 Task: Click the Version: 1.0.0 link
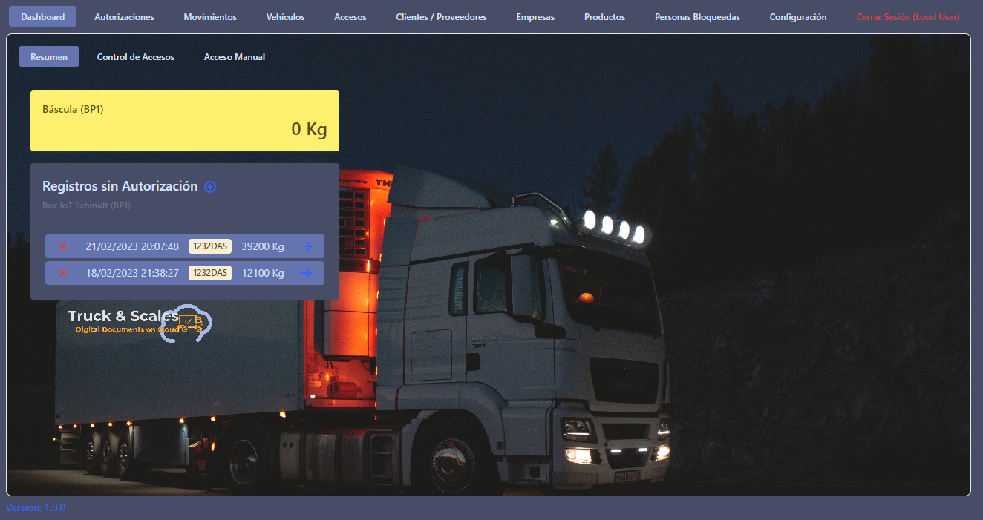click(x=36, y=508)
